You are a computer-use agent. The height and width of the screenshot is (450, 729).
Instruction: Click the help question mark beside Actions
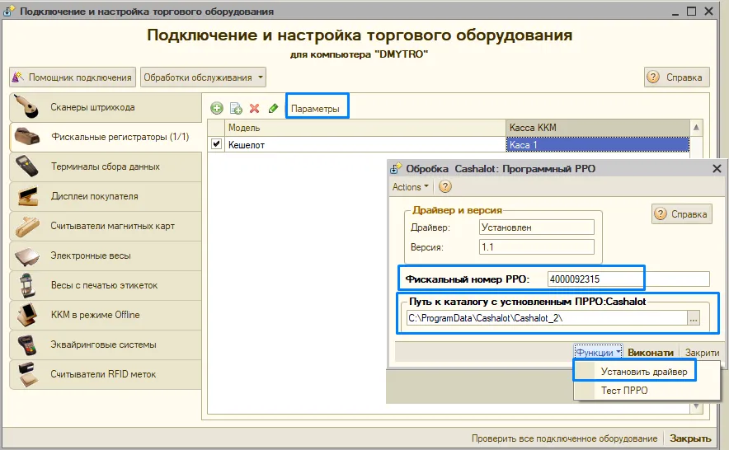tap(445, 187)
